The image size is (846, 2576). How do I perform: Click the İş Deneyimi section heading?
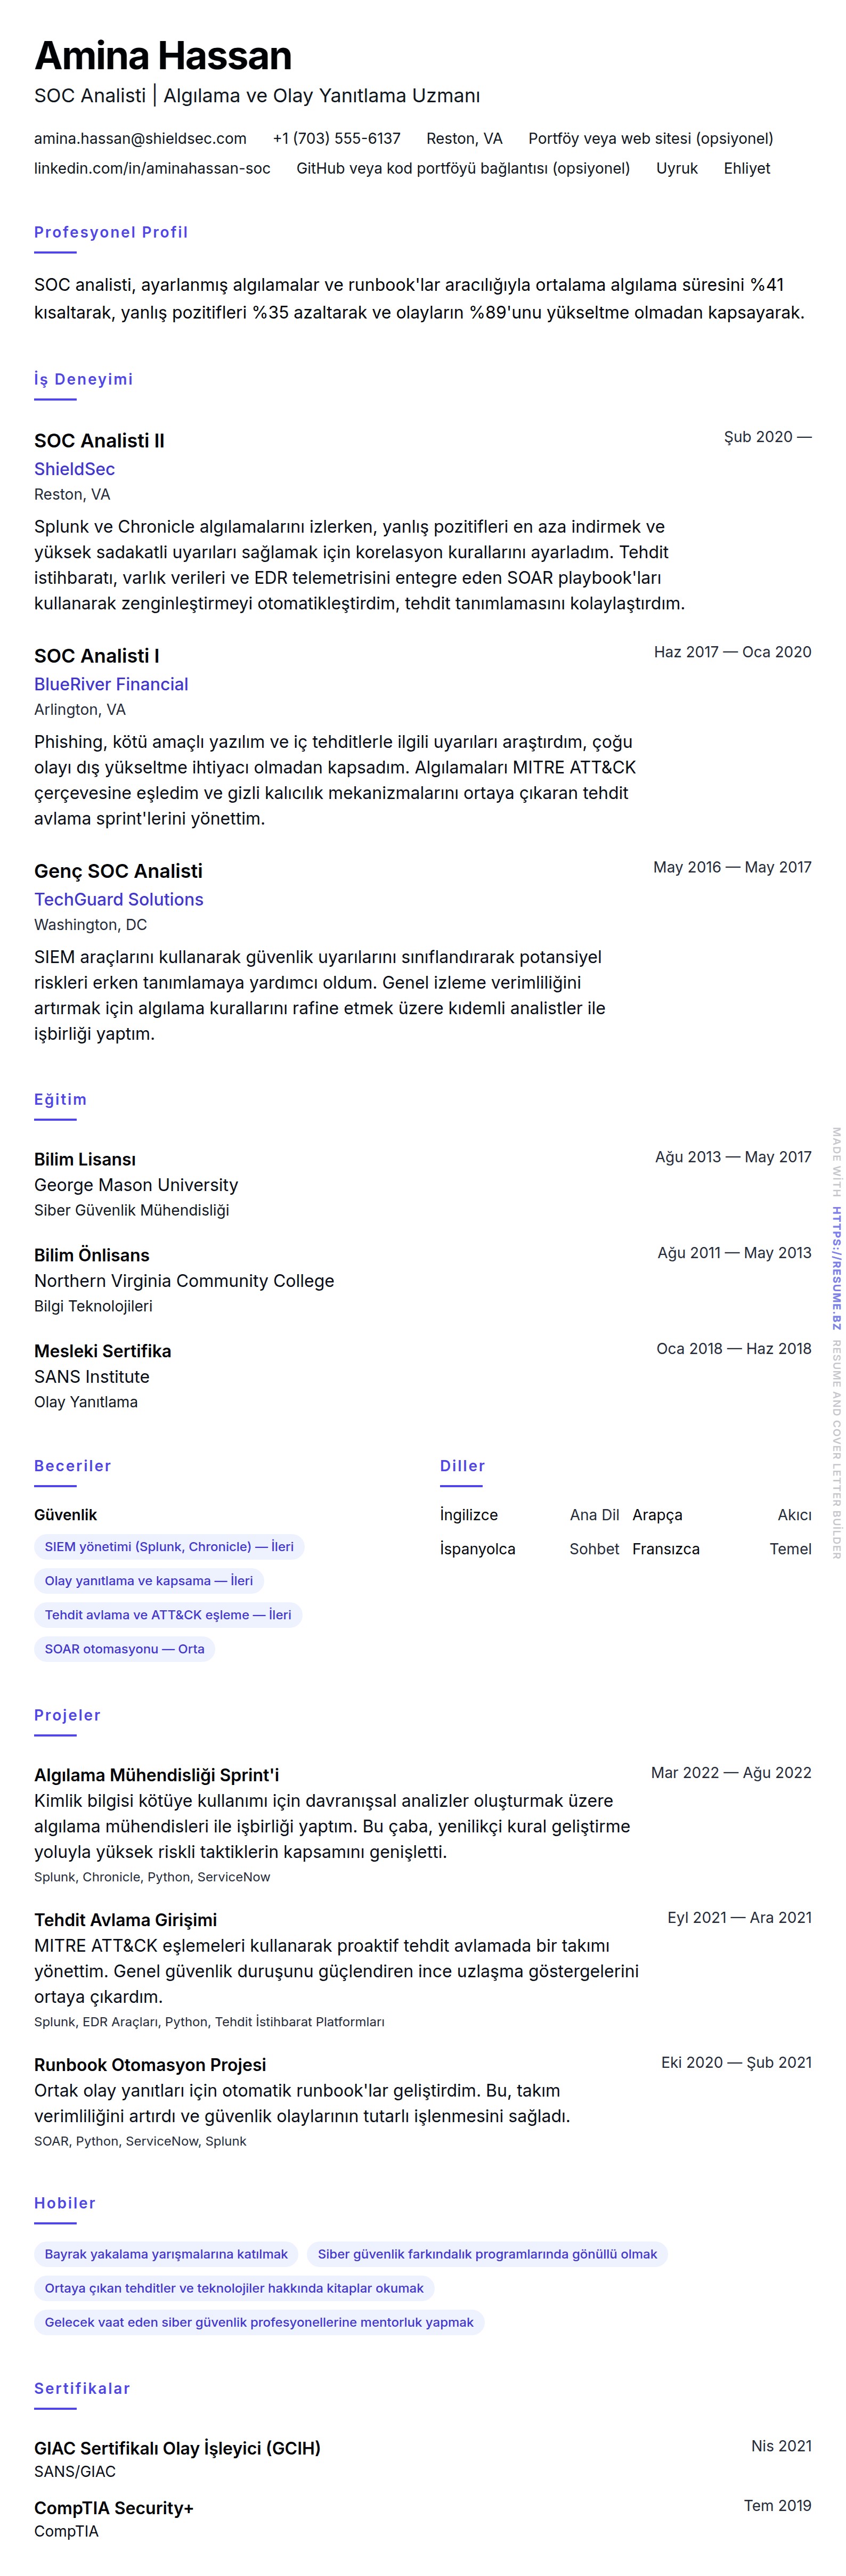coord(83,379)
